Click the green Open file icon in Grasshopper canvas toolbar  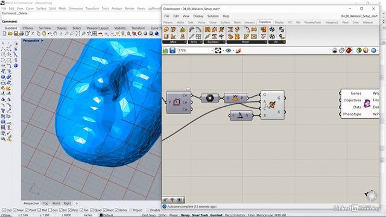[x=165, y=51]
